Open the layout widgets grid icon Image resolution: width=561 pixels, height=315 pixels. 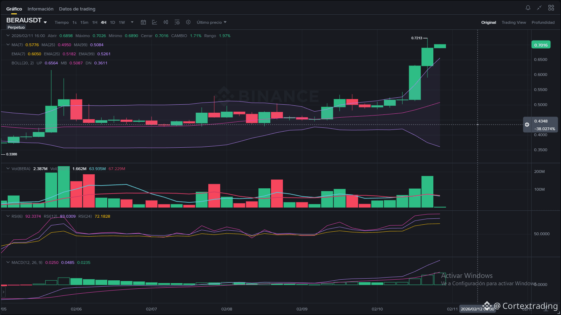point(551,8)
